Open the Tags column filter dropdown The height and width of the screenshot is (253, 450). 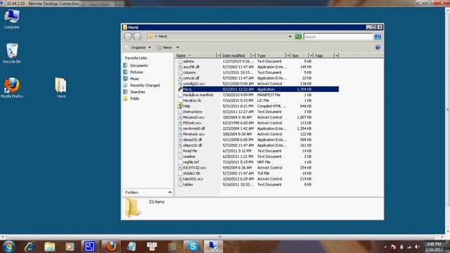click(336, 56)
